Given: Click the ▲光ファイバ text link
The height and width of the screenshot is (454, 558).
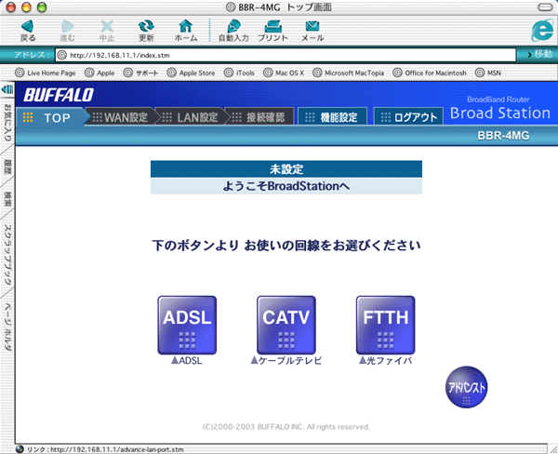Looking at the screenshot, I should click(385, 361).
